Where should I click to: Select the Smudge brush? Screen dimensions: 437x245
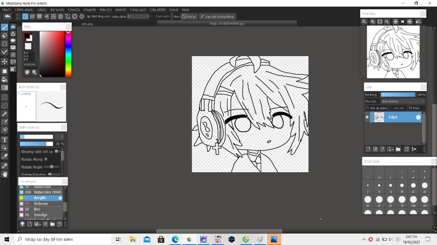(41, 215)
